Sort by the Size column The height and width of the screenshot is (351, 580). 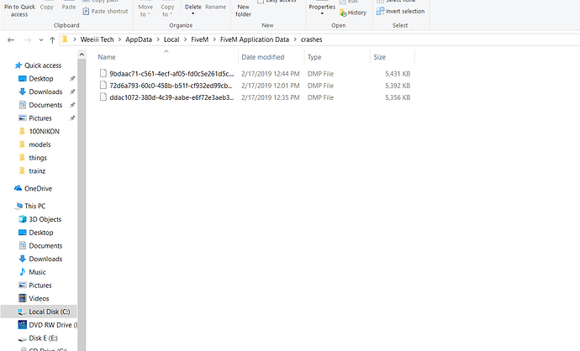[x=379, y=57]
